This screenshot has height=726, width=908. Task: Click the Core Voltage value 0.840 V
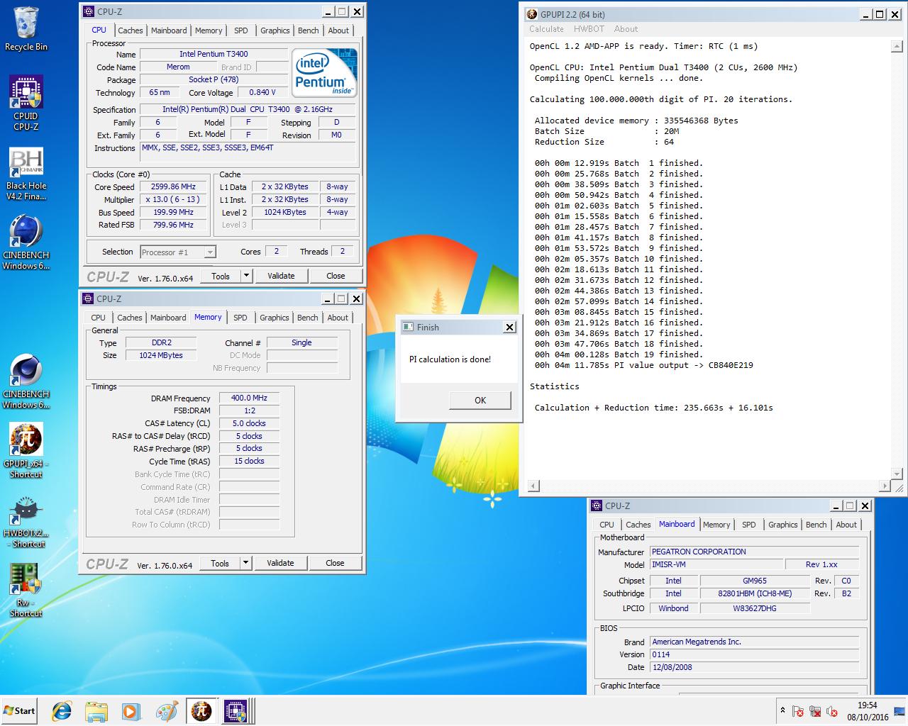click(x=262, y=92)
